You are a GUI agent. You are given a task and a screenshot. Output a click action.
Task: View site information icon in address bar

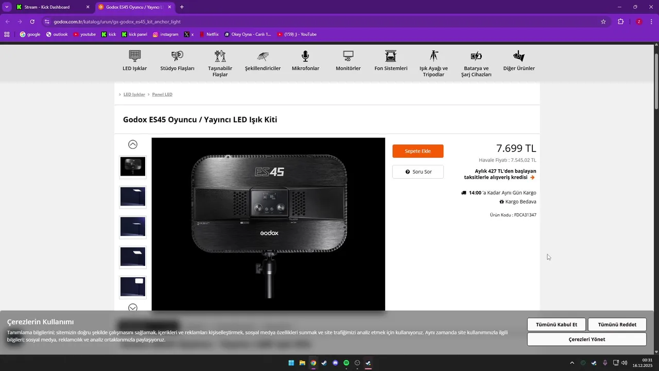click(x=47, y=22)
